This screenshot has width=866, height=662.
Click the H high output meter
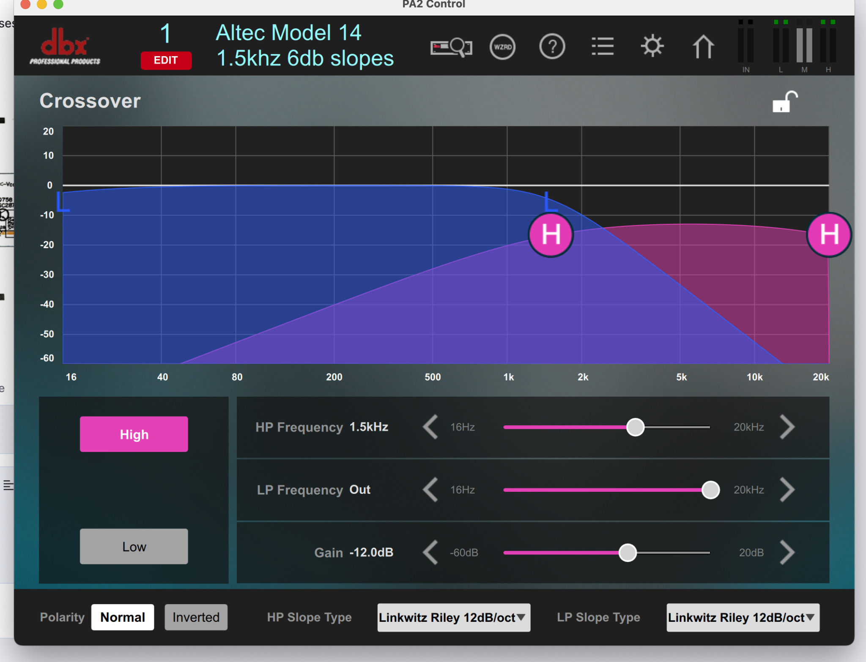828,46
